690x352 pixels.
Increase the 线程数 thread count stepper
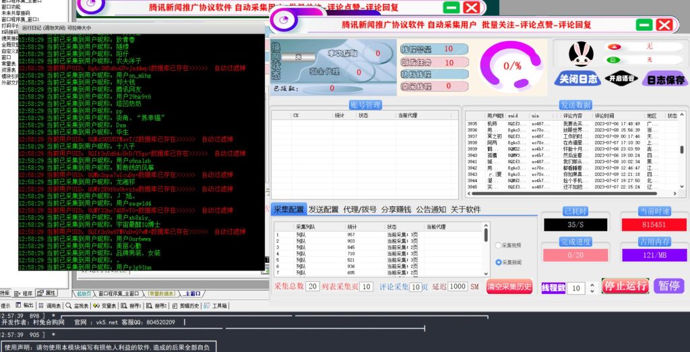pyautogui.click(x=591, y=285)
